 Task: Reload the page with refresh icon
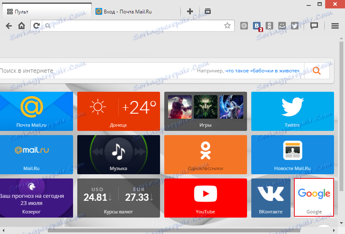click(36, 26)
